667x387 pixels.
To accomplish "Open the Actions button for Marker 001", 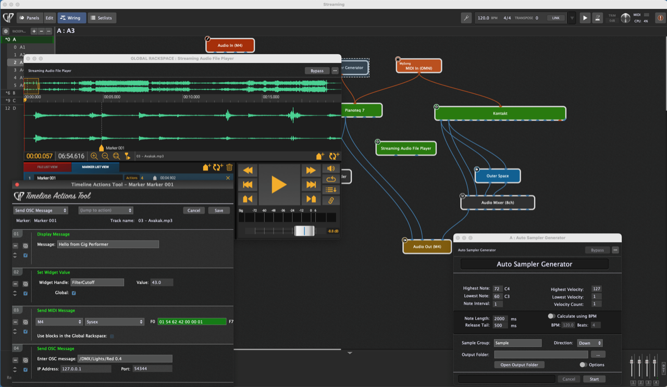I will pos(132,178).
